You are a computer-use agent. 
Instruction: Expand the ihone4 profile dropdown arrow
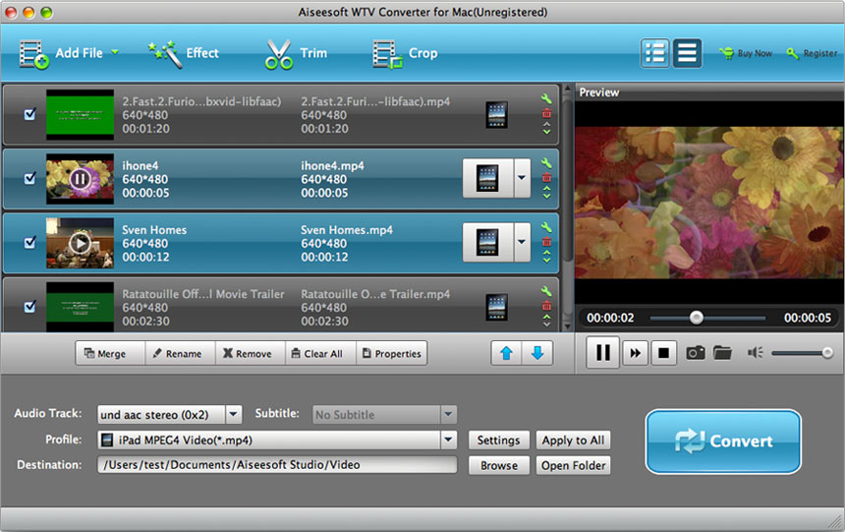click(x=522, y=179)
